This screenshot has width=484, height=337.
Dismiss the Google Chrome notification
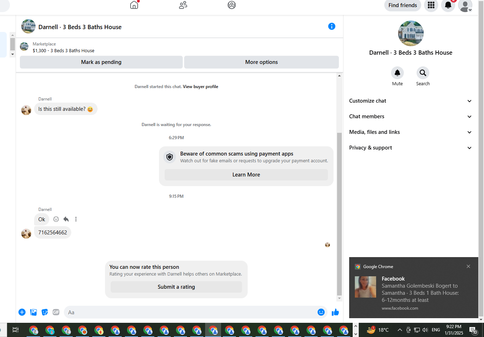468,266
